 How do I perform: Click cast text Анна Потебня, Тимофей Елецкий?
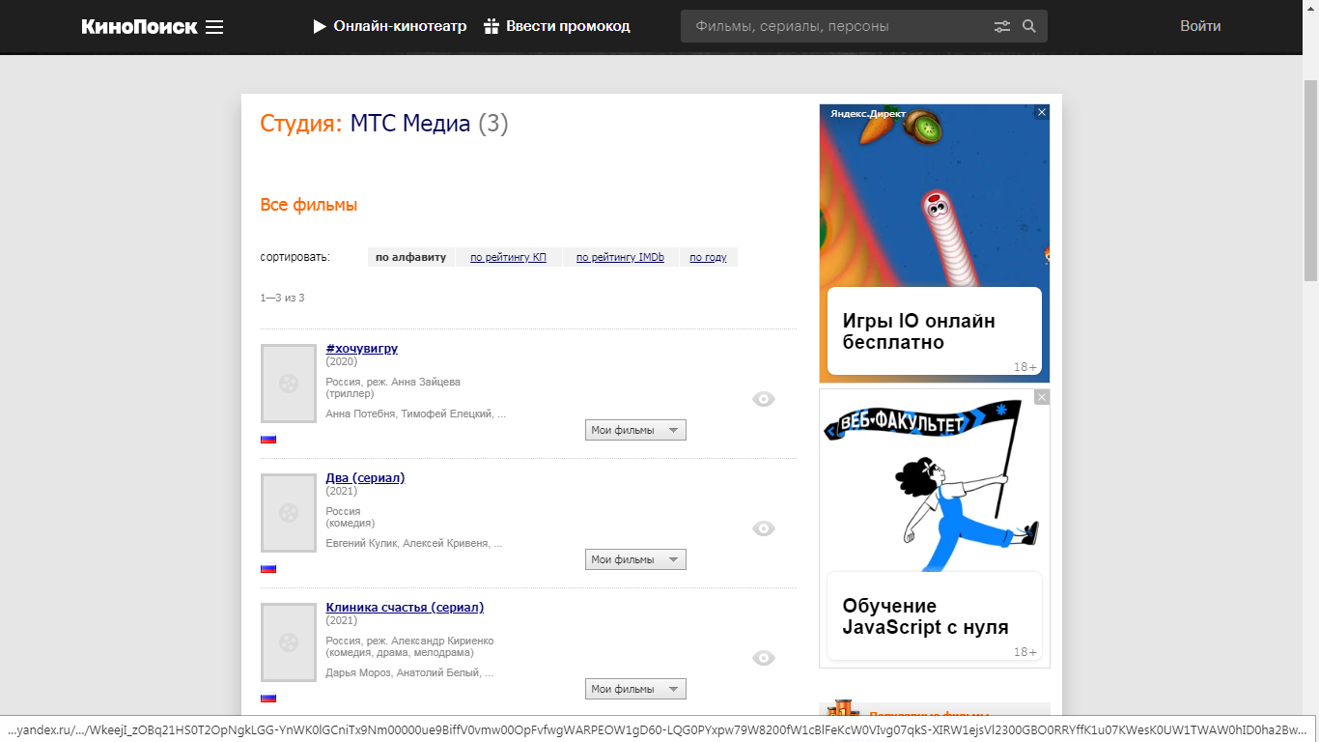pyautogui.click(x=416, y=414)
